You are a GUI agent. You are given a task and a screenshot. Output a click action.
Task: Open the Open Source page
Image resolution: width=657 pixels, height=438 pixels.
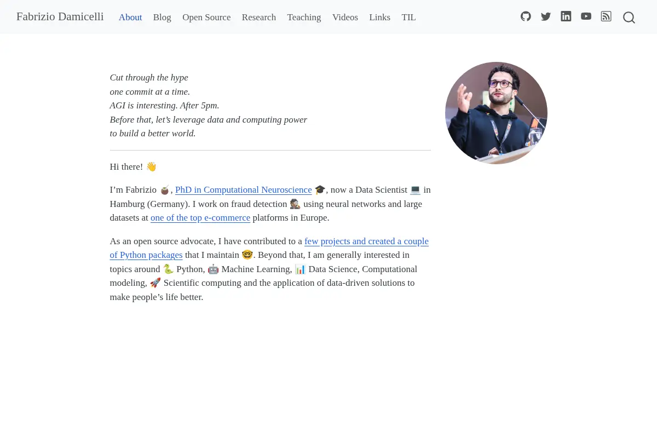point(206,17)
